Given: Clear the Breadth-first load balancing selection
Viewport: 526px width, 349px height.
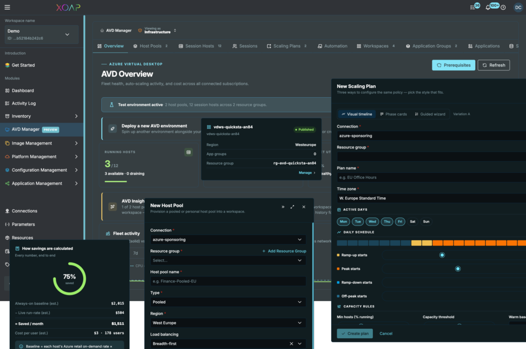Looking at the screenshot, I should click(x=291, y=344).
